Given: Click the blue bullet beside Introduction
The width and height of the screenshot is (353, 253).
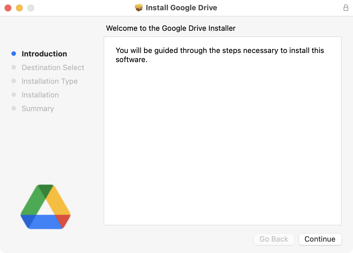Looking at the screenshot, I should point(14,54).
